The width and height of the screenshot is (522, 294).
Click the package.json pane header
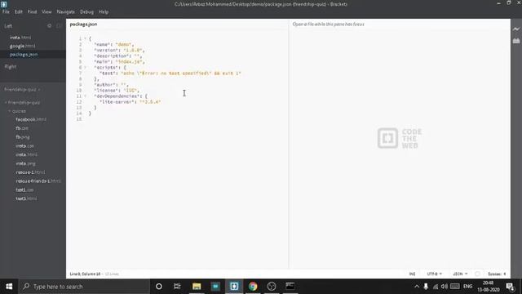(x=83, y=24)
